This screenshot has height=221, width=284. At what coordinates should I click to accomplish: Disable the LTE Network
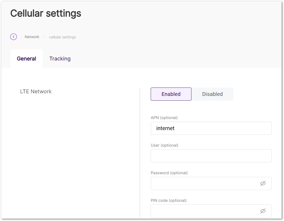tap(212, 94)
